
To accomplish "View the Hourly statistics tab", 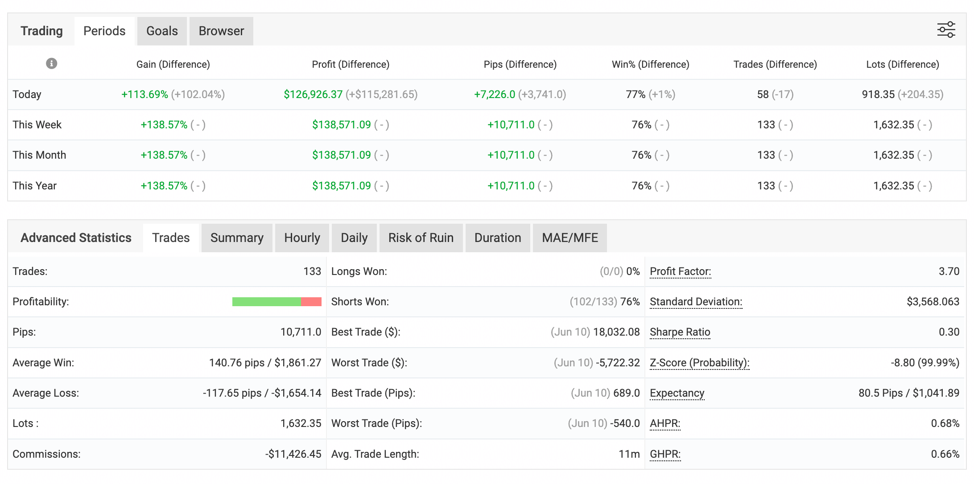I will (x=302, y=238).
